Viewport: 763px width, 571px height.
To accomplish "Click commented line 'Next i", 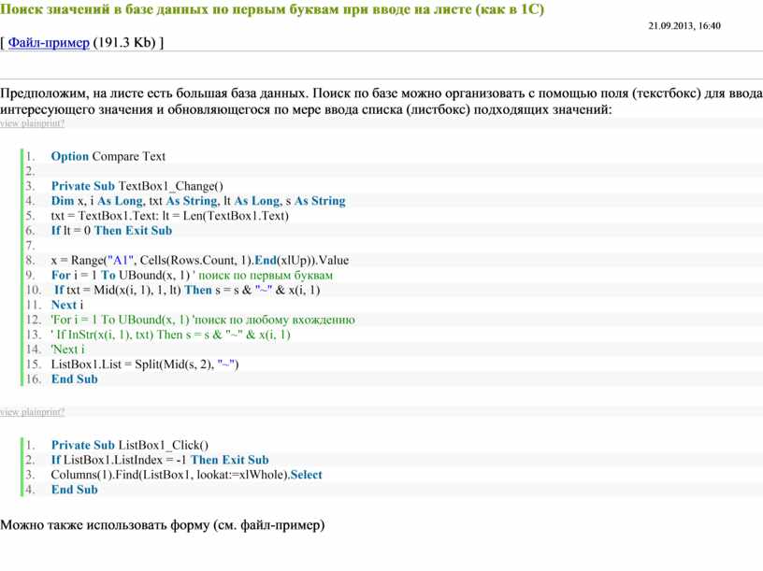I will [x=67, y=350].
